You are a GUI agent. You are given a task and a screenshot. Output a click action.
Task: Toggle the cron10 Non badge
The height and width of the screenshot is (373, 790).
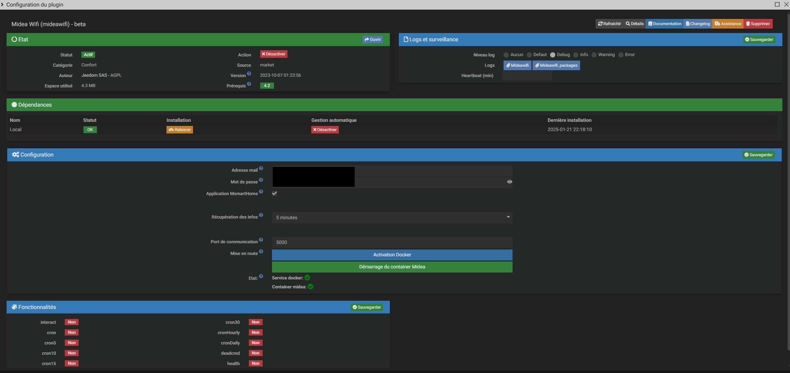72,353
